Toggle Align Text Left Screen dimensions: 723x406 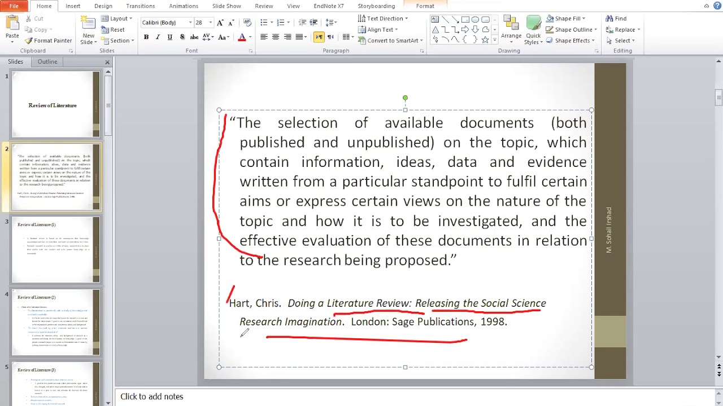tap(264, 37)
